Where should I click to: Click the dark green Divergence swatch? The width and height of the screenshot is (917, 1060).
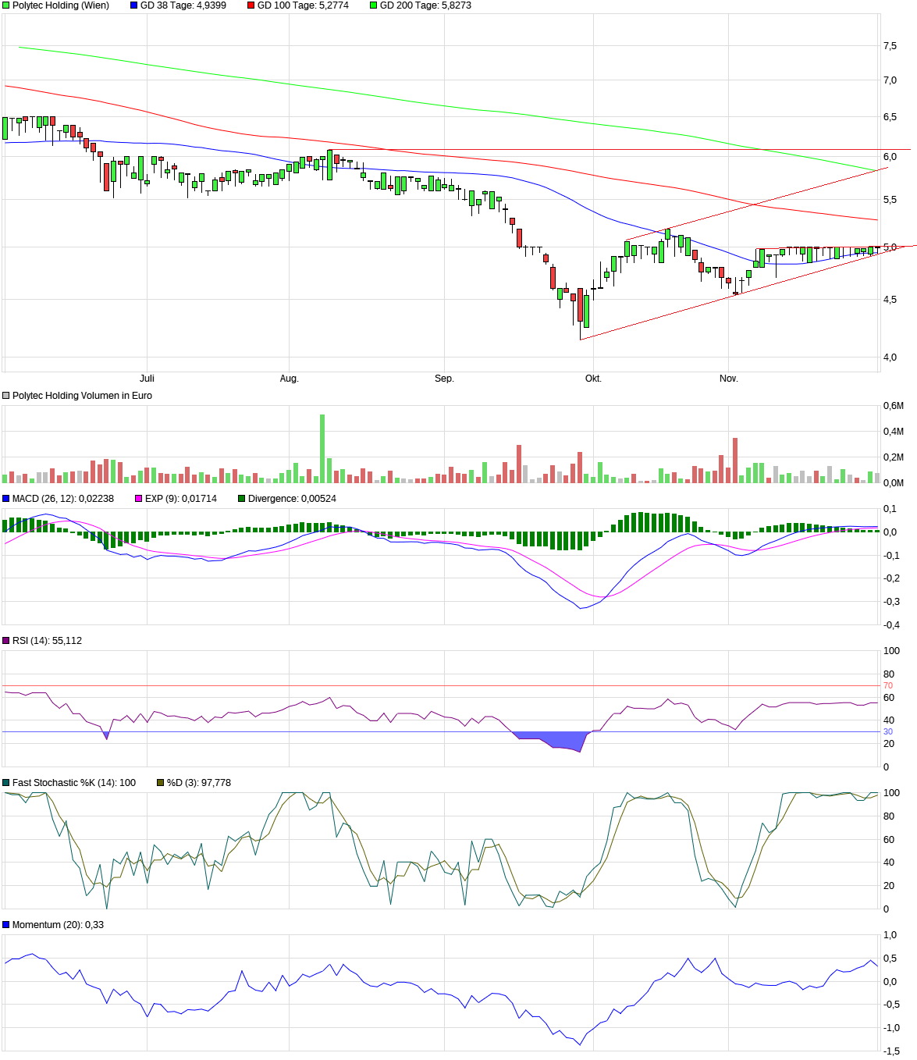(x=242, y=499)
